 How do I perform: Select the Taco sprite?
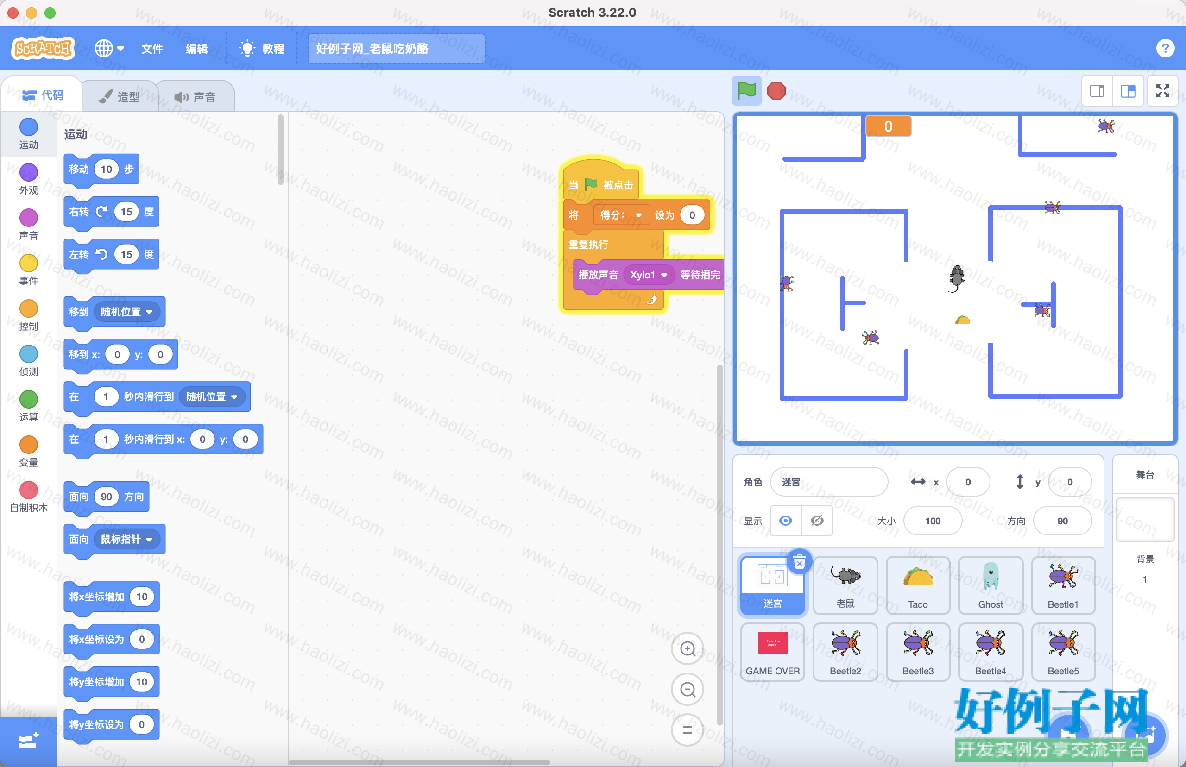click(917, 585)
